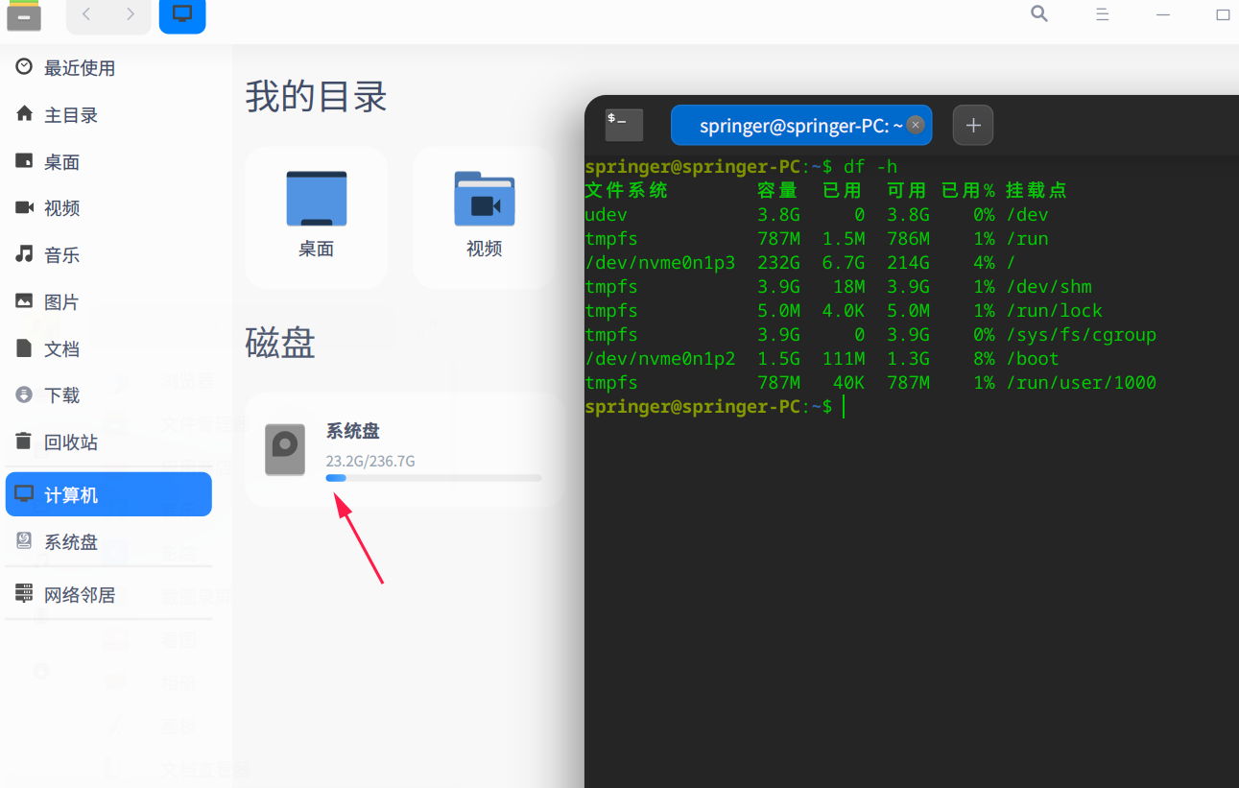Click the 系统盘 disk usage progress bar
1239x788 pixels.
(x=434, y=477)
